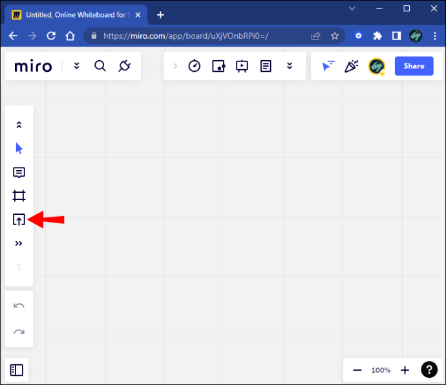The width and height of the screenshot is (446, 385).
Task: Open the tab search dropdown arrow
Action: (x=352, y=8)
